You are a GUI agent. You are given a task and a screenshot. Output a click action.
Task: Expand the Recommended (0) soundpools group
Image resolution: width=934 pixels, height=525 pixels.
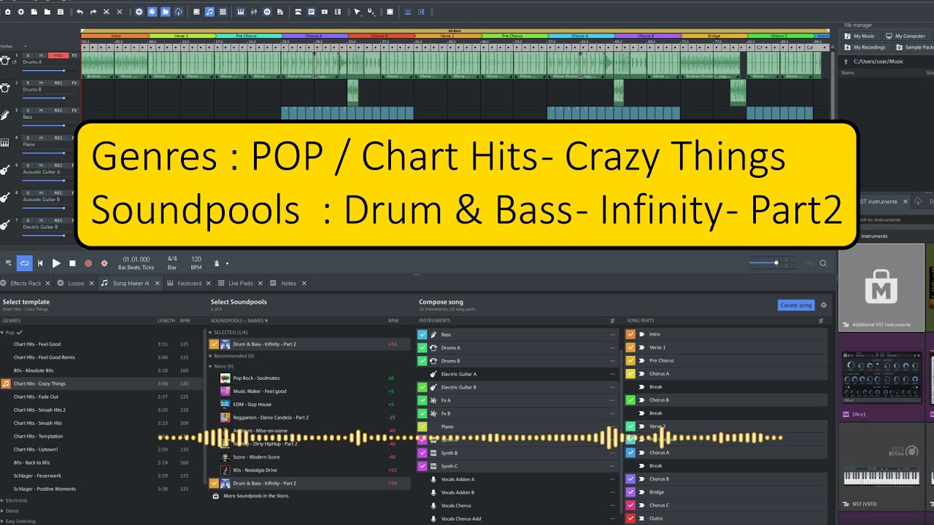[211, 356]
